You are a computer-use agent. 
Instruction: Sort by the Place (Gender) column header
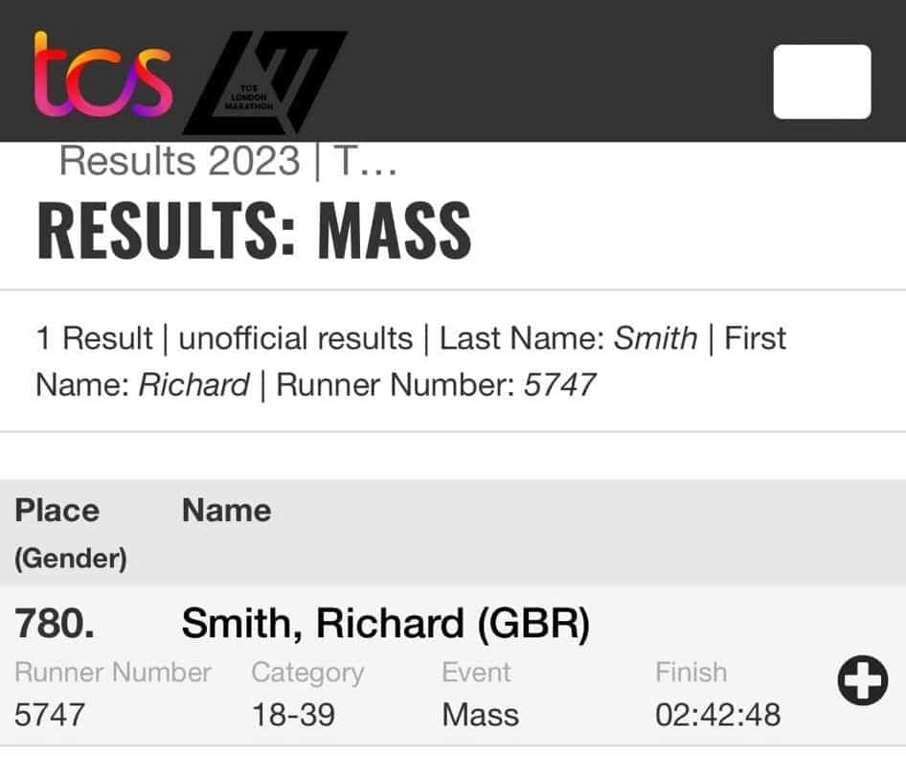pos(71,534)
